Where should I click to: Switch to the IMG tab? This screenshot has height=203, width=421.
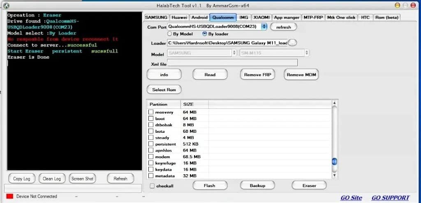click(244, 17)
